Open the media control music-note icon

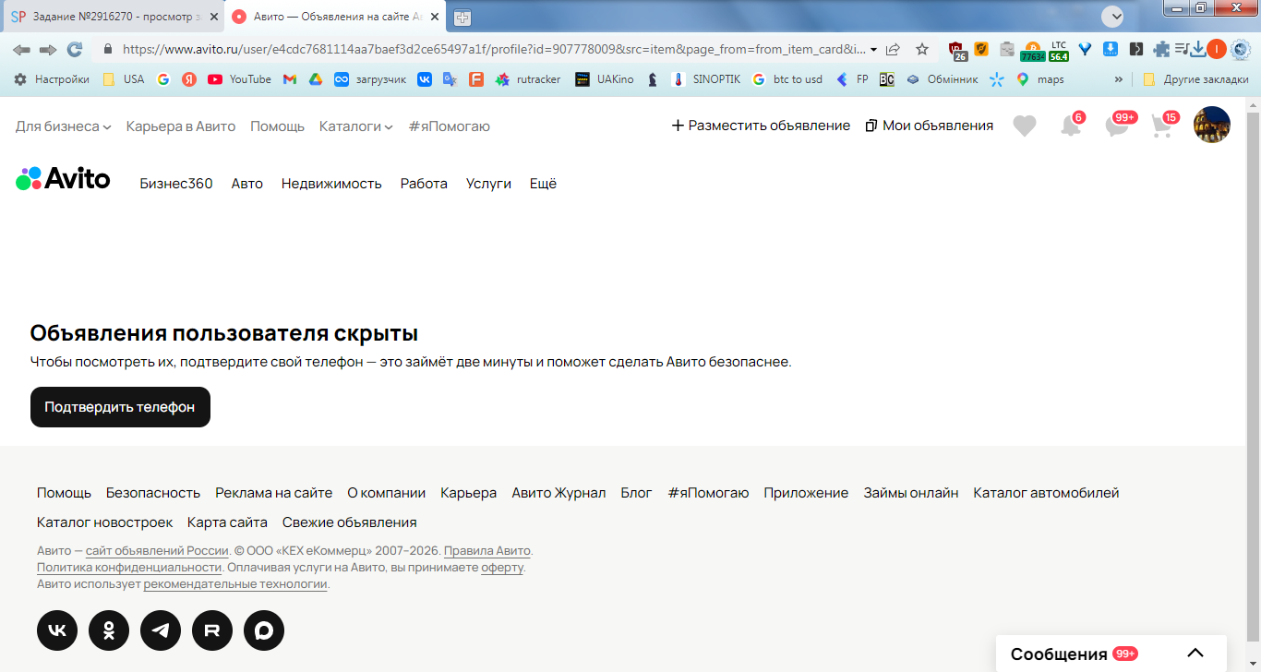point(1182,49)
